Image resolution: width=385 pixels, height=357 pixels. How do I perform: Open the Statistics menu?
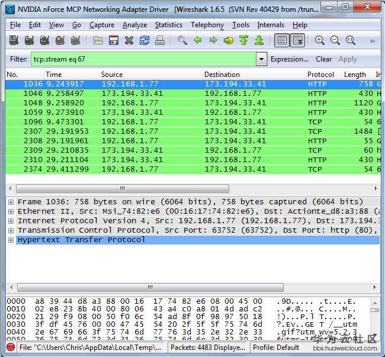click(x=169, y=25)
